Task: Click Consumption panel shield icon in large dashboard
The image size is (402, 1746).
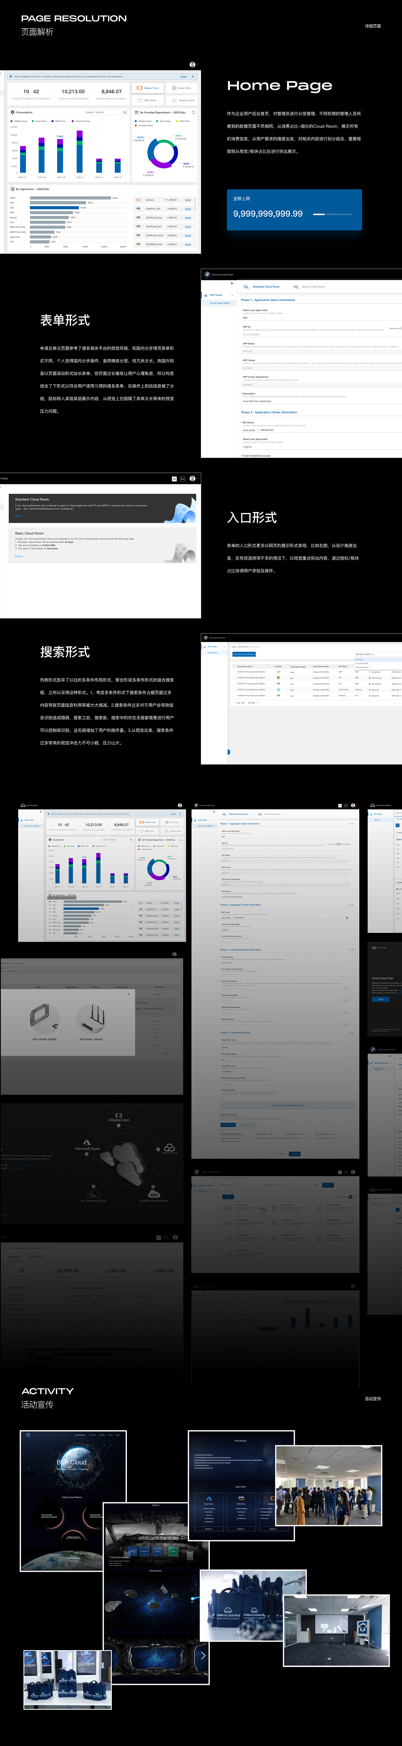Action: [x=13, y=113]
